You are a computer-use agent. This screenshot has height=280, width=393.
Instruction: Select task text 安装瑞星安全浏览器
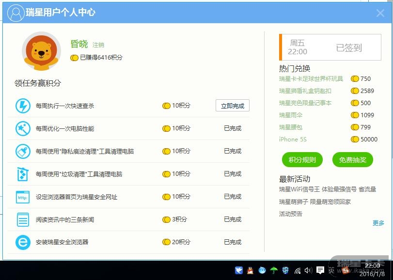pyautogui.click(x=62, y=242)
